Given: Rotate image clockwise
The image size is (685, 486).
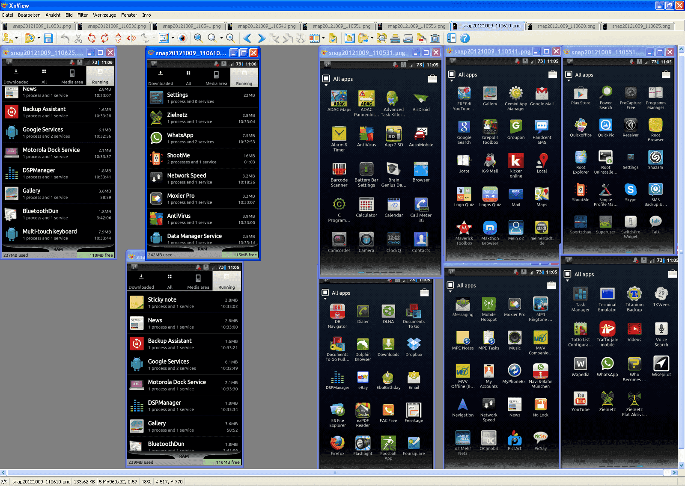Looking at the screenshot, I should 105,39.
